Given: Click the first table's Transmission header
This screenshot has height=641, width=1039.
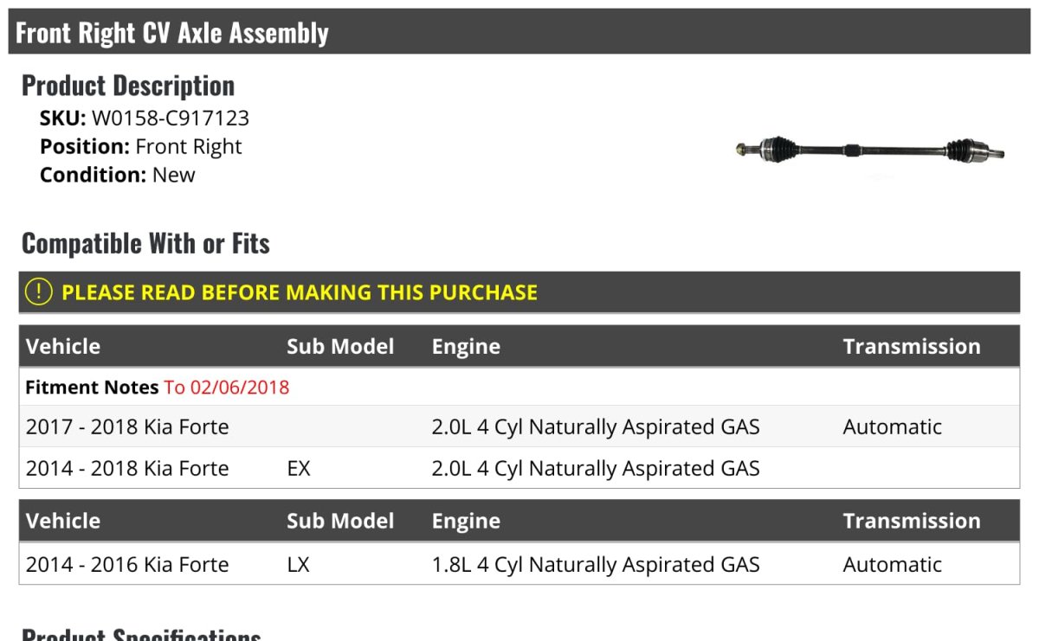Looking at the screenshot, I should 912,347.
